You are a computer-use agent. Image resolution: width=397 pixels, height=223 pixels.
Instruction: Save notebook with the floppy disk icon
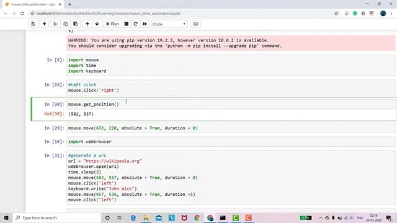click(x=33, y=24)
